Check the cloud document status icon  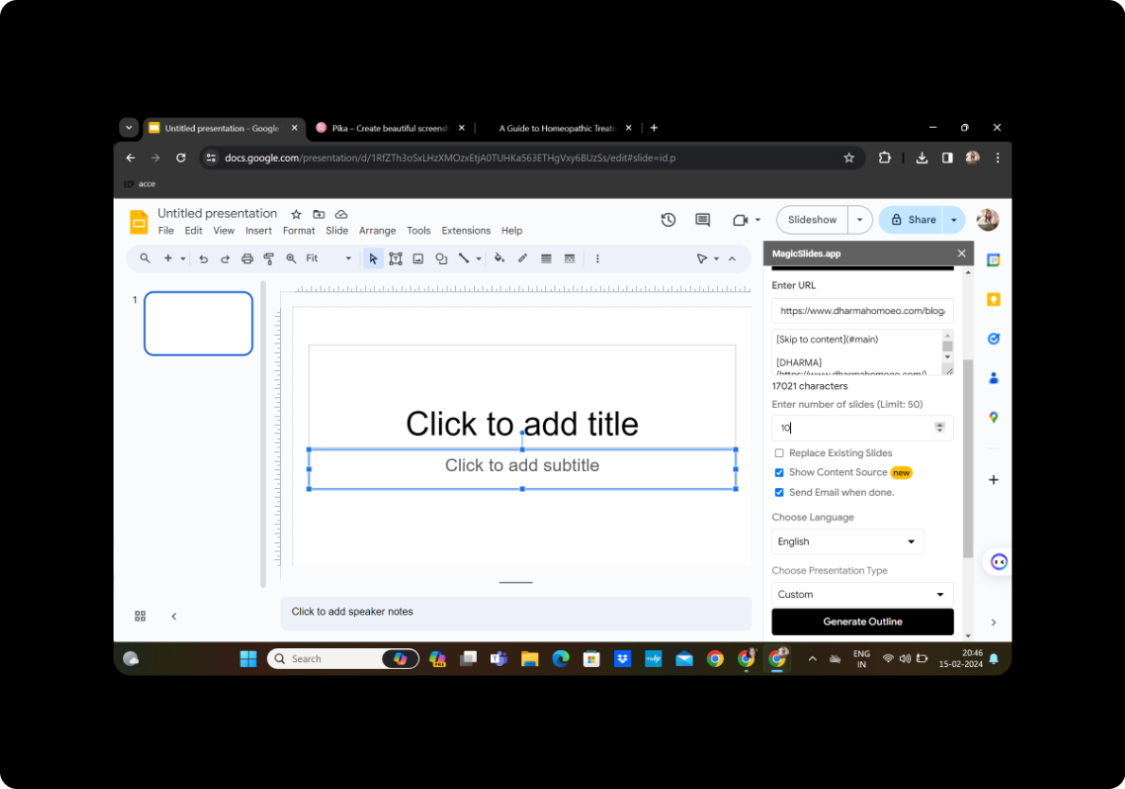(342, 215)
